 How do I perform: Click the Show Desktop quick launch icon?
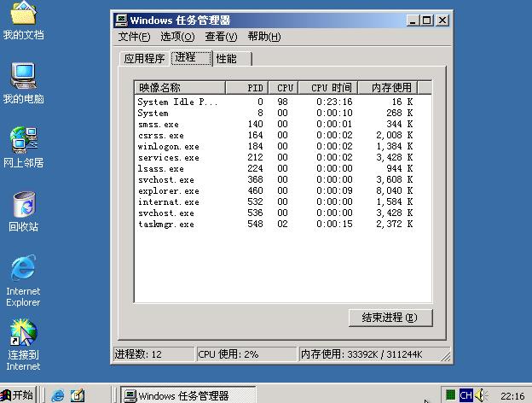[x=78, y=395]
